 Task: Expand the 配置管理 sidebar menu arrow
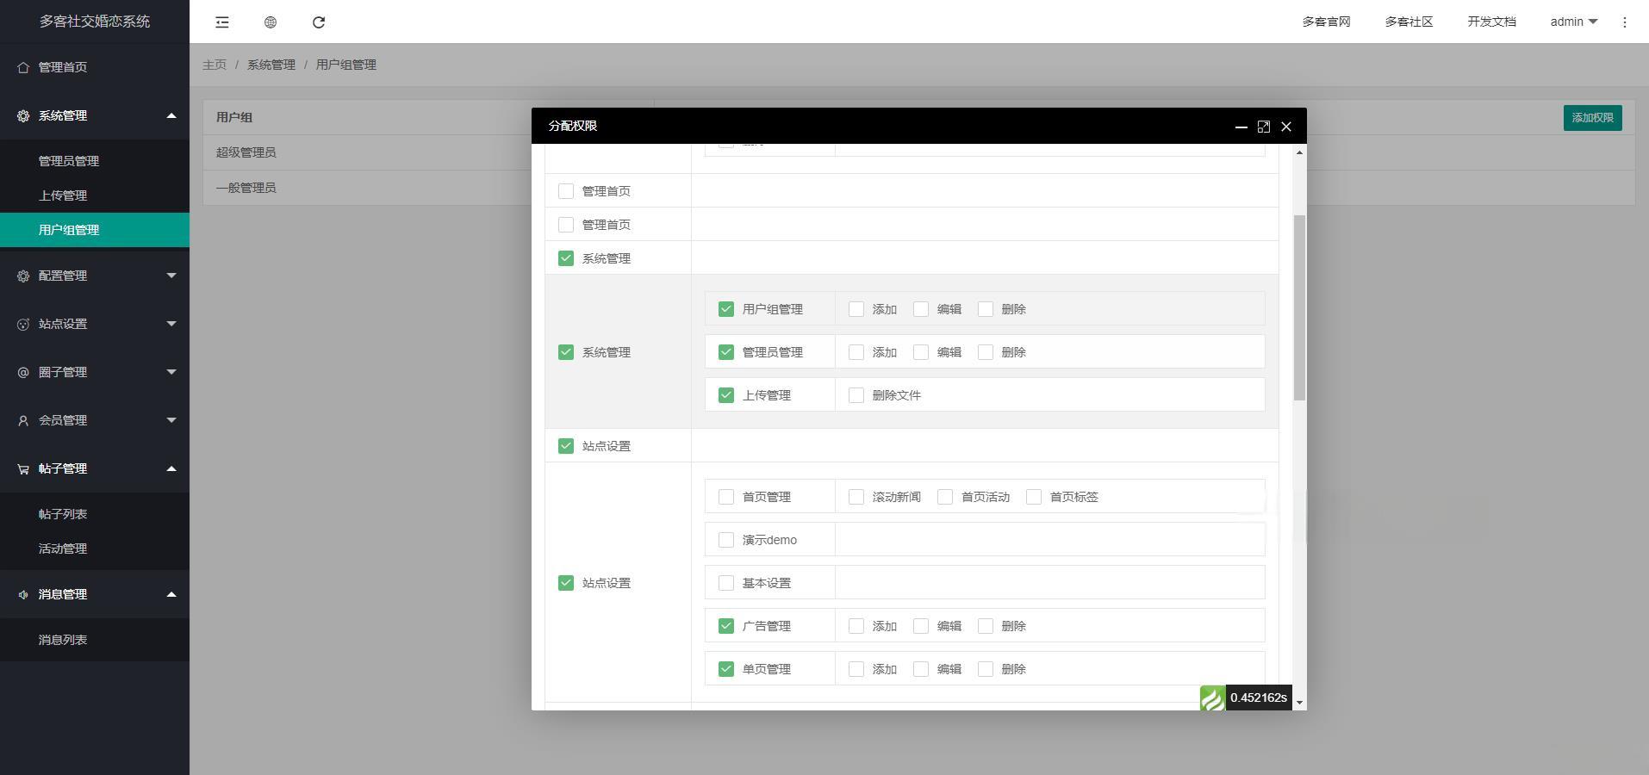point(171,276)
